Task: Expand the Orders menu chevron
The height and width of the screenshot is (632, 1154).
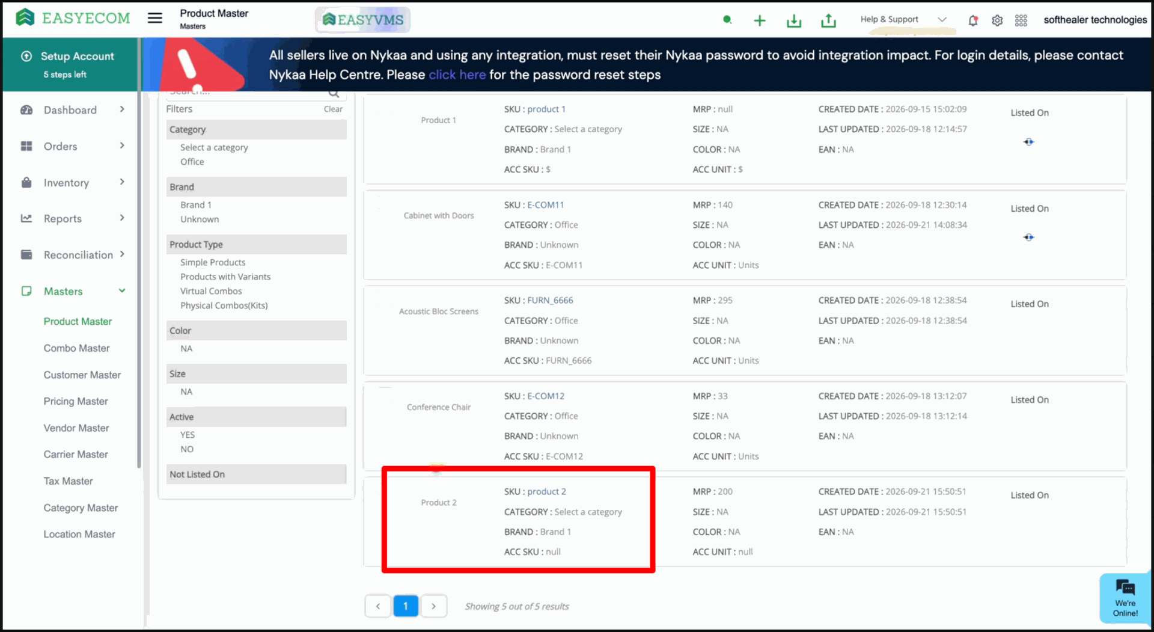Action: tap(122, 146)
